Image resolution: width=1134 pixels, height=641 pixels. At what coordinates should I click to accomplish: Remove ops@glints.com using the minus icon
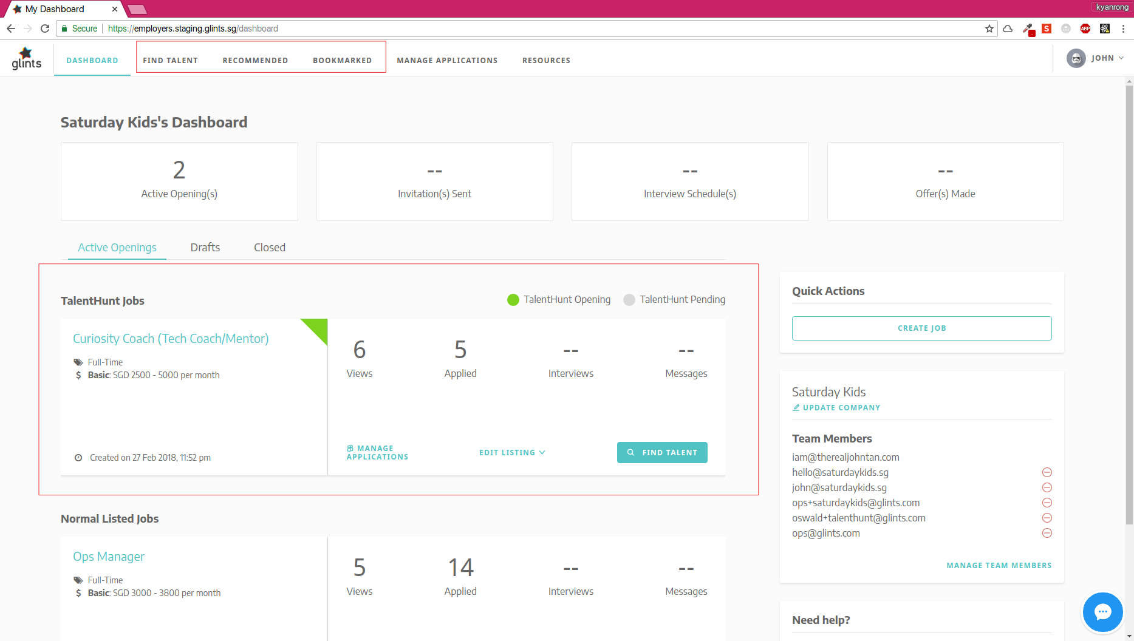coord(1047,533)
